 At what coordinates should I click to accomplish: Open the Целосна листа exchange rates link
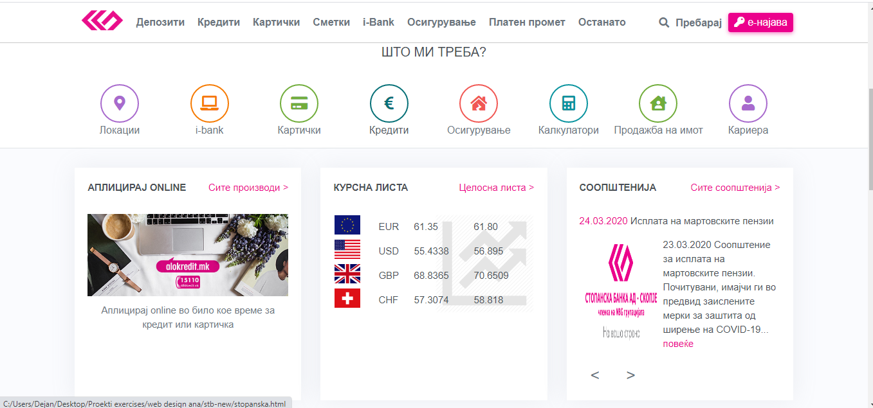[496, 188]
